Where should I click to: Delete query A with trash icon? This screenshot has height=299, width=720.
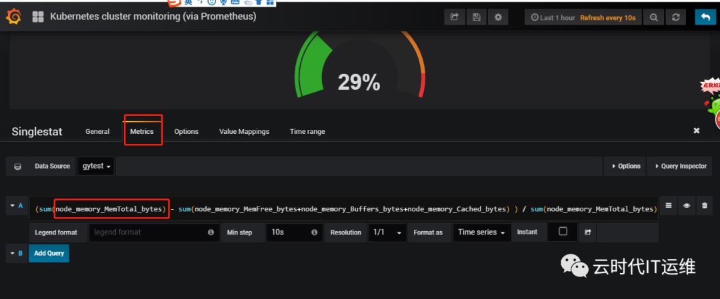(x=705, y=206)
